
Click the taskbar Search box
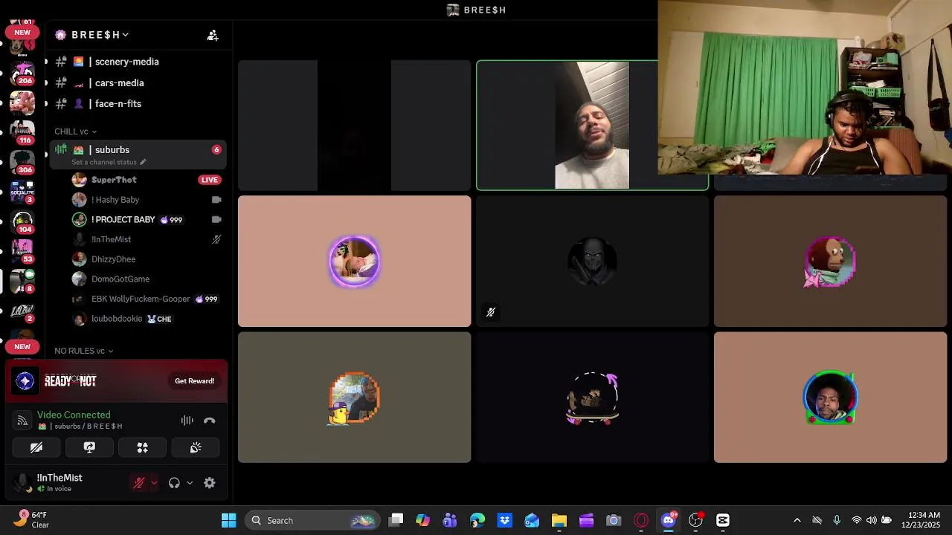[x=312, y=521]
